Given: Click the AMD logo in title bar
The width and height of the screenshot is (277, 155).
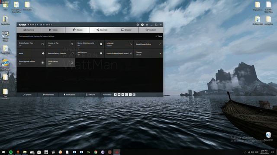Looking at the screenshot, I should click(x=23, y=25).
